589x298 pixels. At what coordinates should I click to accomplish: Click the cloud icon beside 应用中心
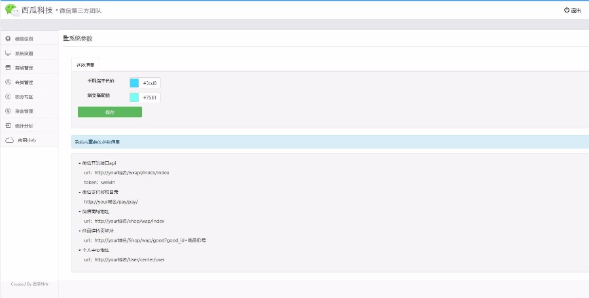coord(9,140)
